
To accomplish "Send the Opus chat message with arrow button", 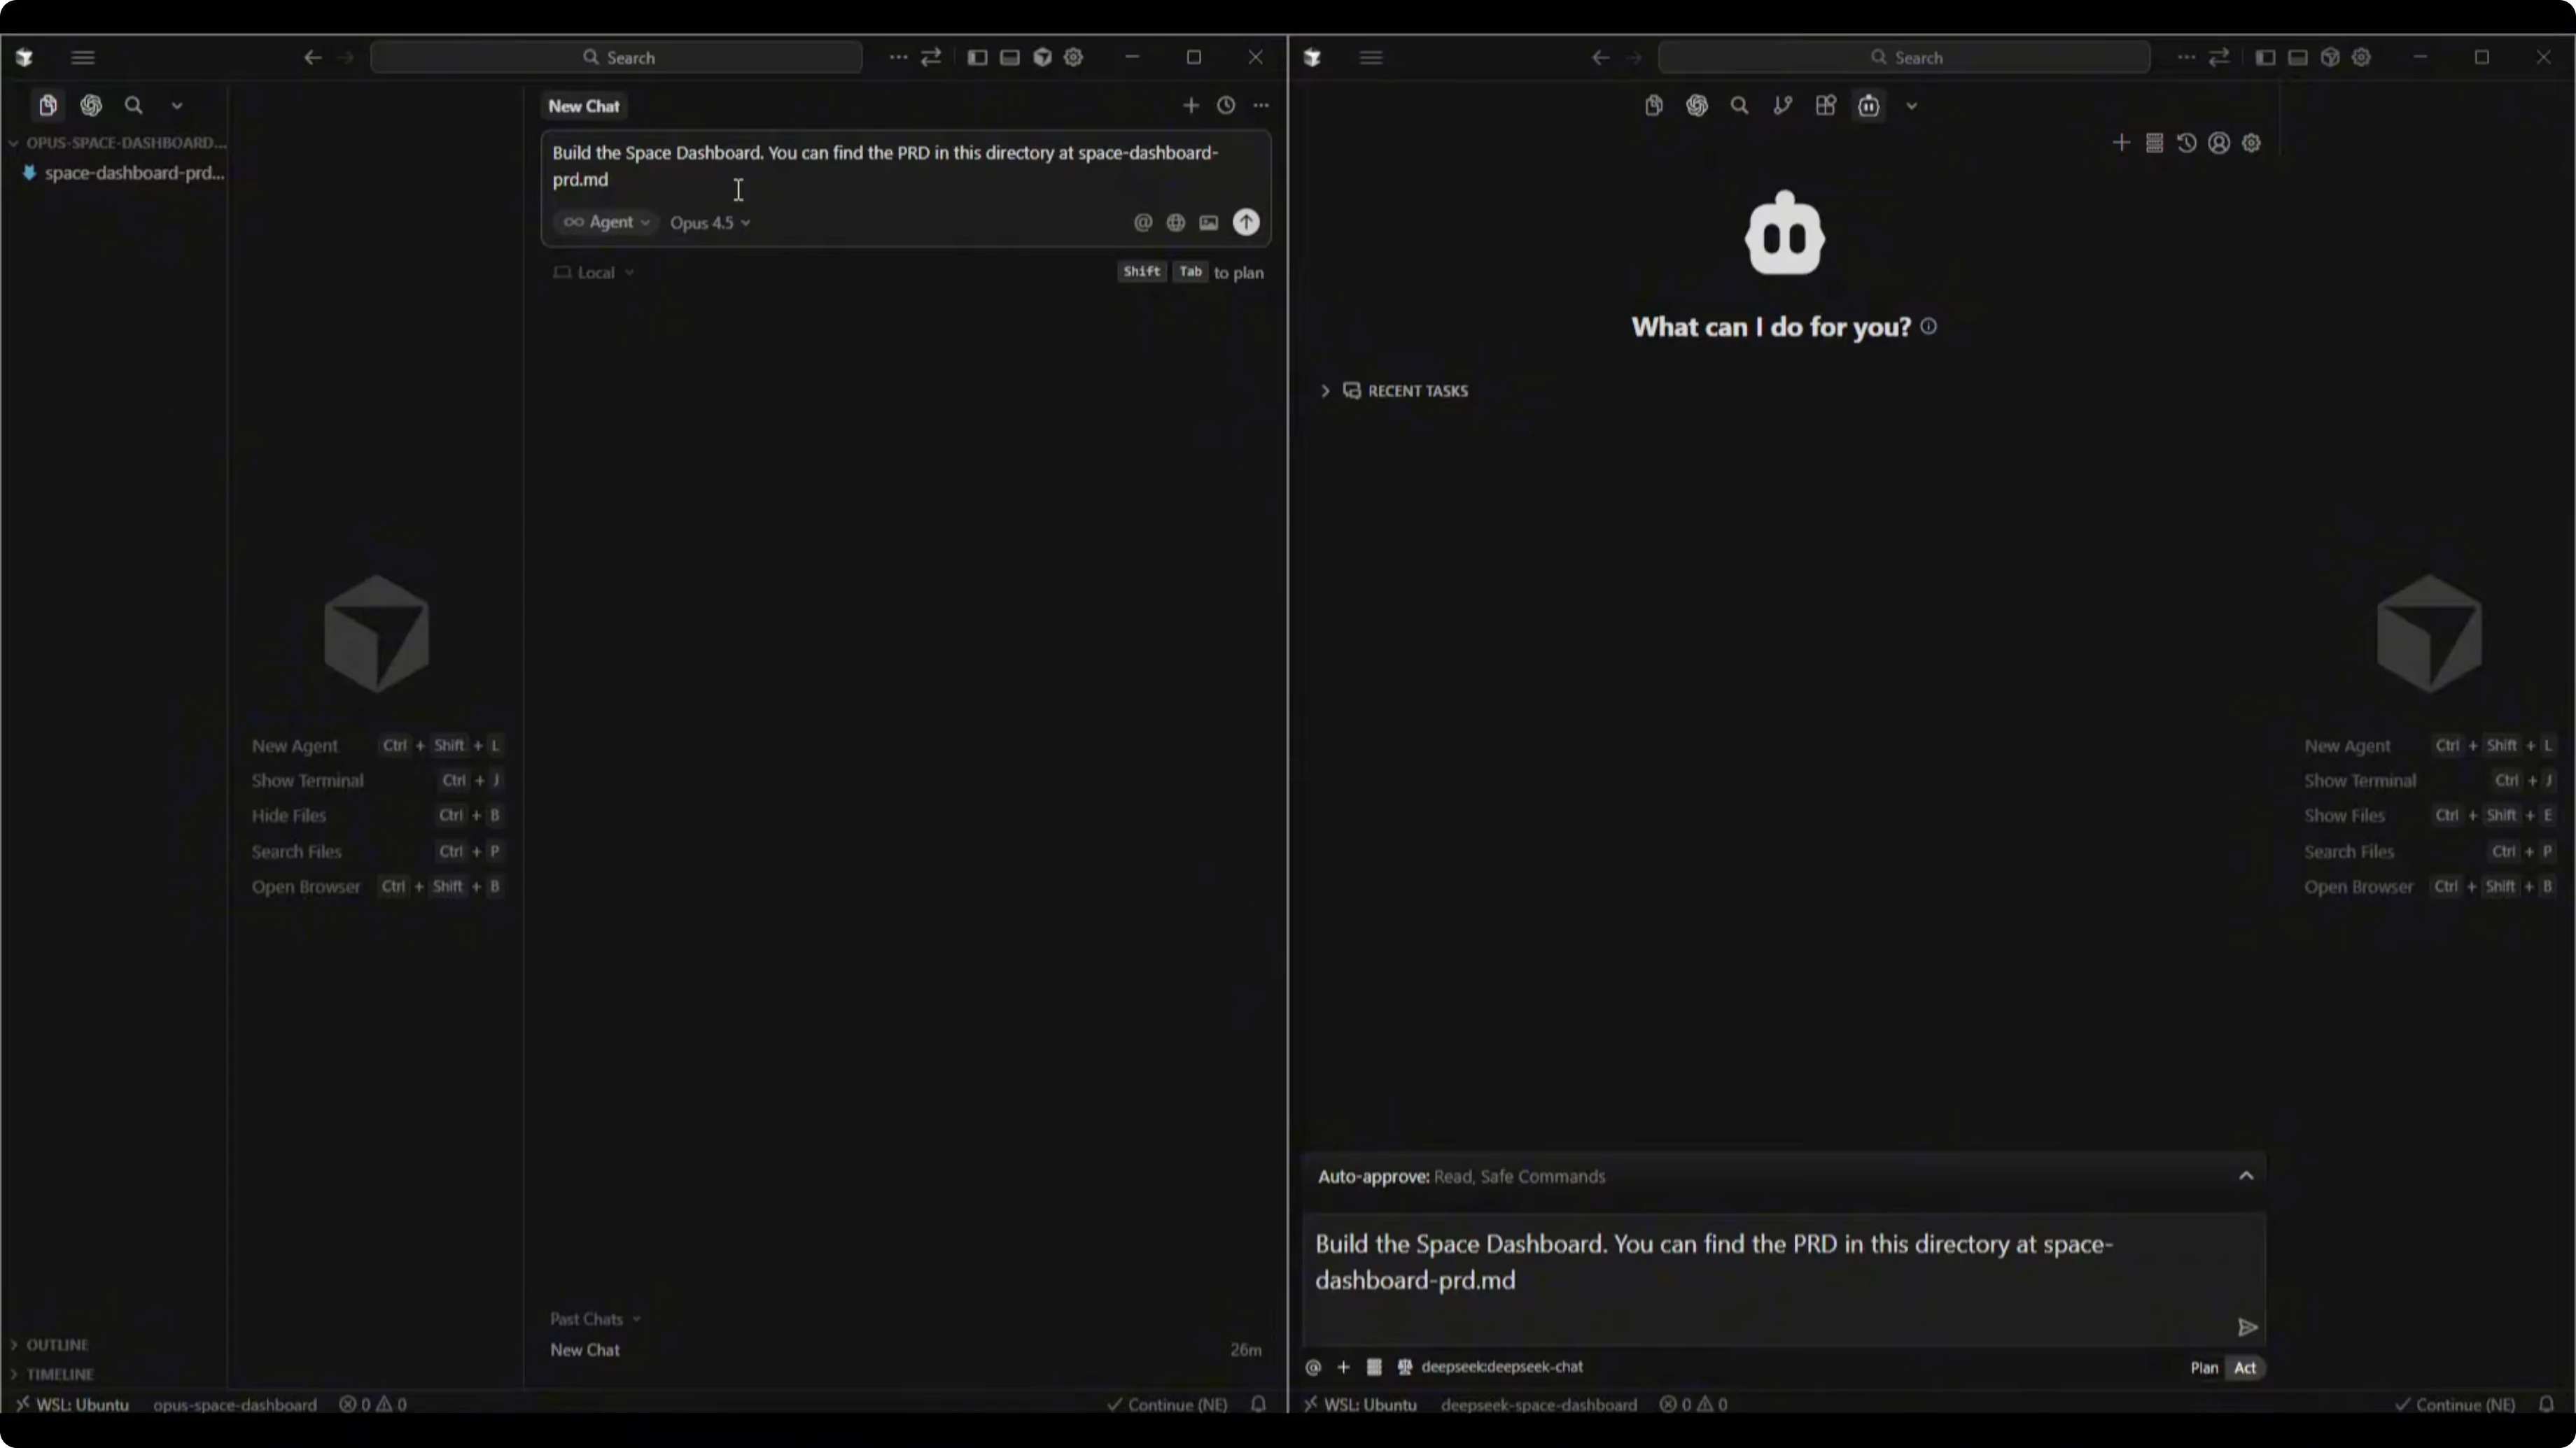I will (x=1245, y=222).
